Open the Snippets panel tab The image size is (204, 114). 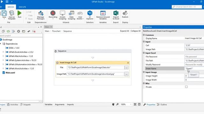(x=25, y=104)
